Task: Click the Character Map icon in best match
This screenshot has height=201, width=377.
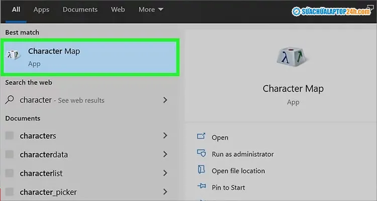Action: click(14, 55)
